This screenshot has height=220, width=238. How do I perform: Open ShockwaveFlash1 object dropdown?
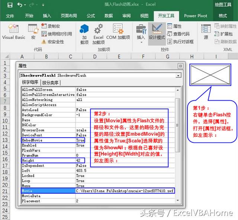click(178, 75)
